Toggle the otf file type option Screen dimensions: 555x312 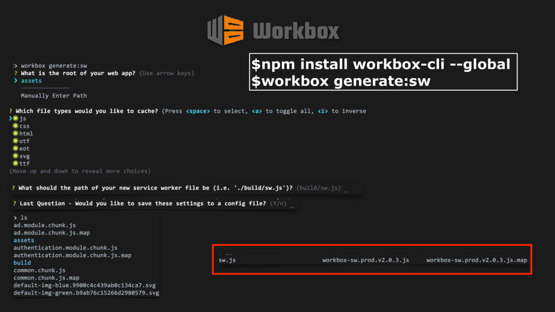tap(16, 141)
